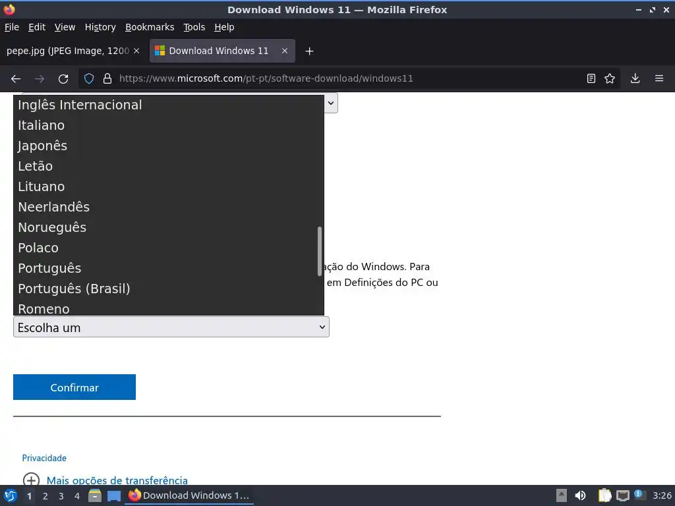The height and width of the screenshot is (506, 675).
Task: Open the Edit menu
Action: [37, 27]
